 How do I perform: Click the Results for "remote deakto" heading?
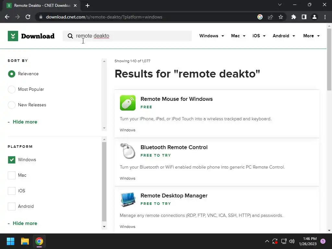[x=187, y=74]
